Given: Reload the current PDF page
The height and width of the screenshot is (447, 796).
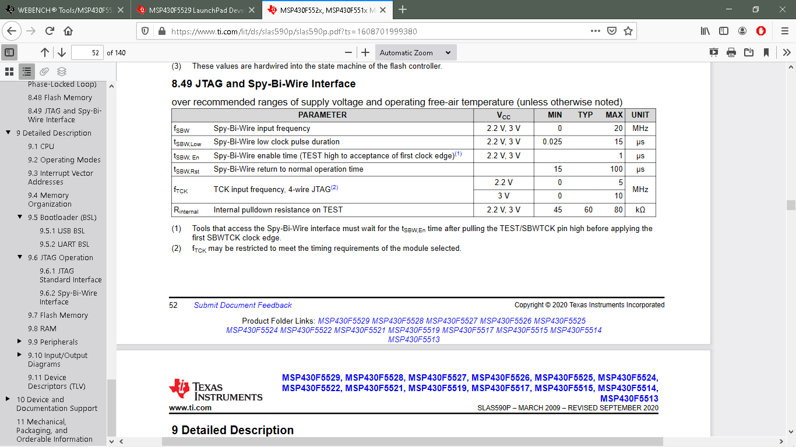Looking at the screenshot, I should (50, 31).
